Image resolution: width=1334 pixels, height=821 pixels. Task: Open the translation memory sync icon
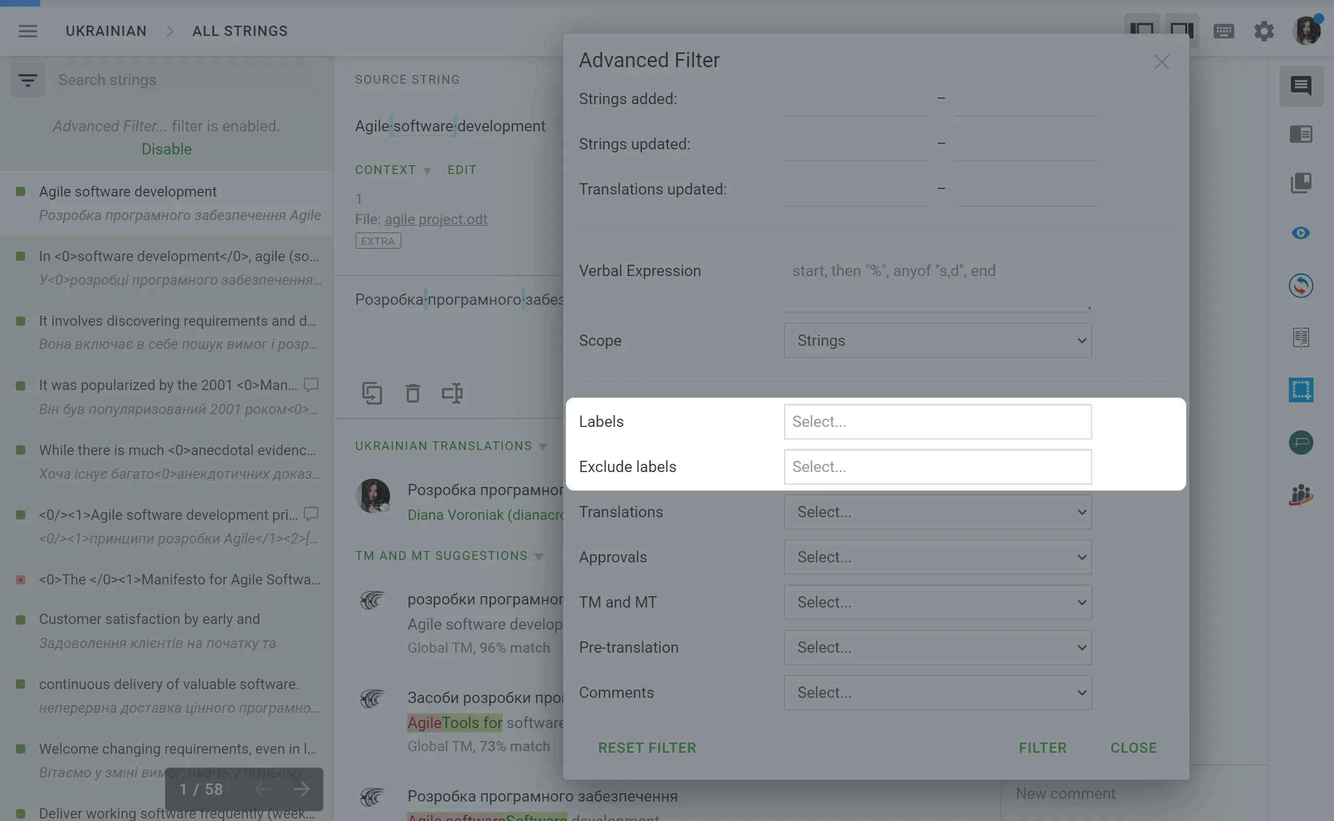1302,286
